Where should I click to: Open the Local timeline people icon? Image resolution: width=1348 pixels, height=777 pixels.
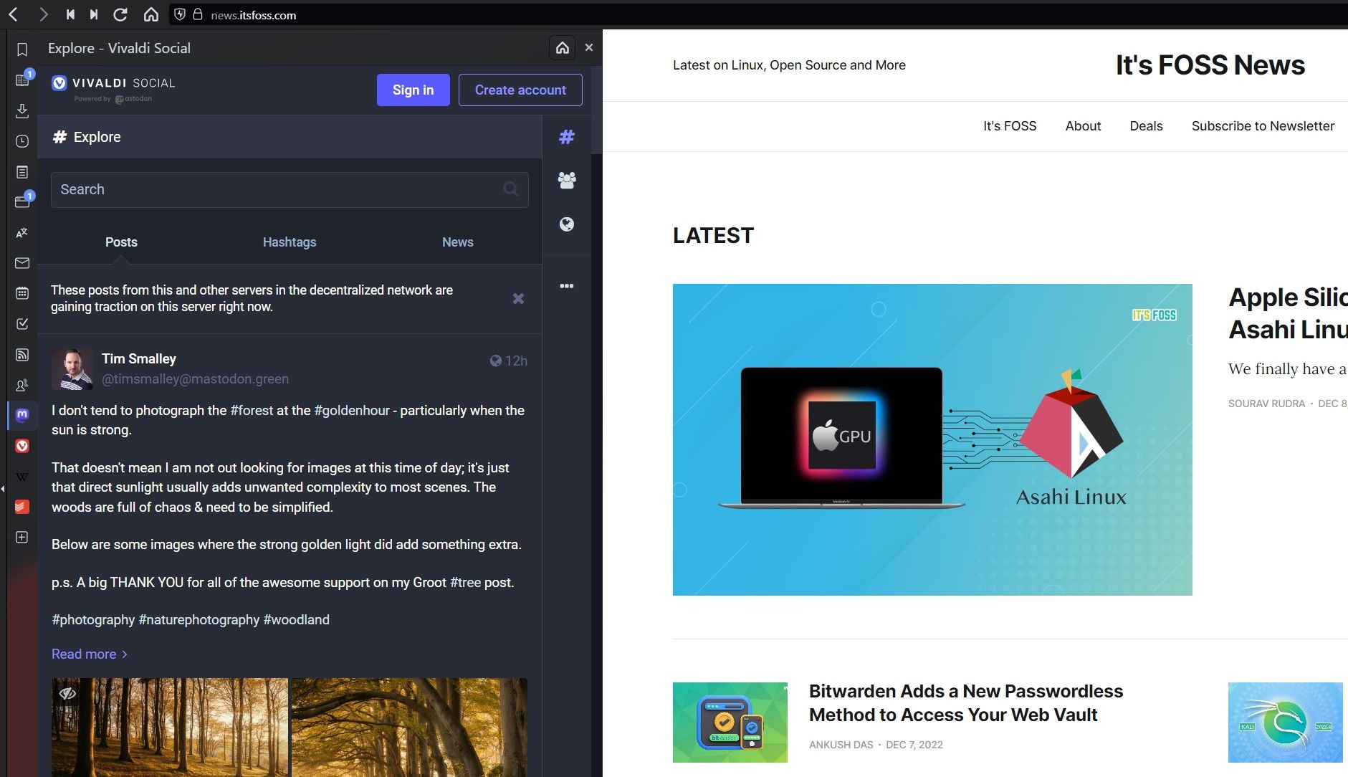click(x=566, y=181)
